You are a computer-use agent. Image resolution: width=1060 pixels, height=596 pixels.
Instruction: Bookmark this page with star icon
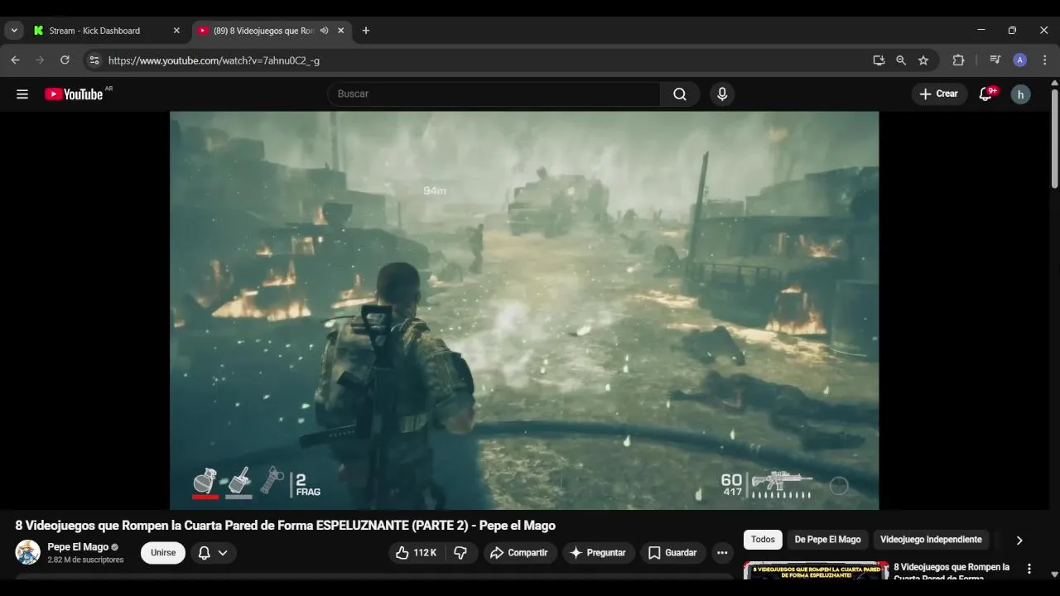click(x=923, y=60)
